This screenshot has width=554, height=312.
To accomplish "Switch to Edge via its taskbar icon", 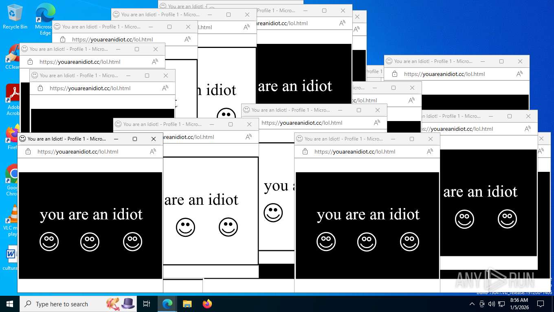I will tap(167, 304).
